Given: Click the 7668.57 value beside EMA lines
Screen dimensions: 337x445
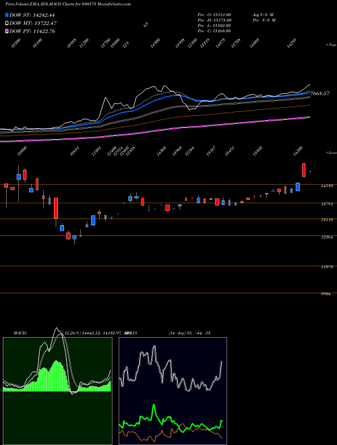Looking at the screenshot, I should [320, 93].
